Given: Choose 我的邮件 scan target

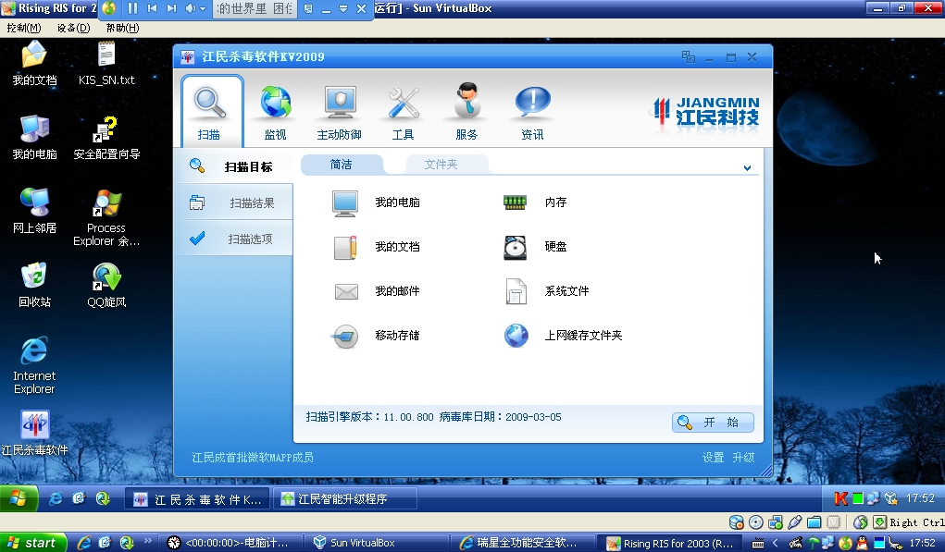Looking at the screenshot, I should tap(376, 291).
